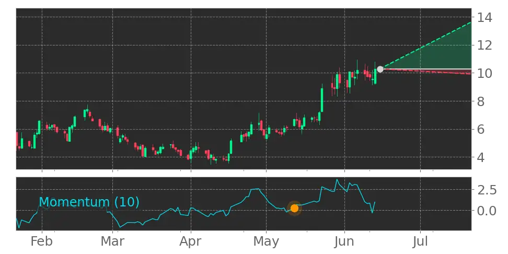Click the price axis value 14
Image resolution: width=508 pixels, height=254 pixels.
pyautogui.click(x=484, y=17)
